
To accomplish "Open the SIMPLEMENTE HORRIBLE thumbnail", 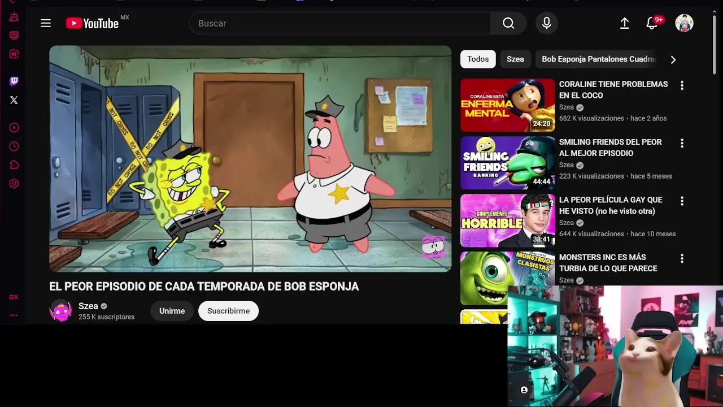I will point(508,220).
